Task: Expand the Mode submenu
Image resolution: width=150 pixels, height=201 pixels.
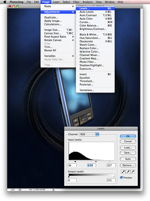Action: pyautogui.click(x=58, y=6)
